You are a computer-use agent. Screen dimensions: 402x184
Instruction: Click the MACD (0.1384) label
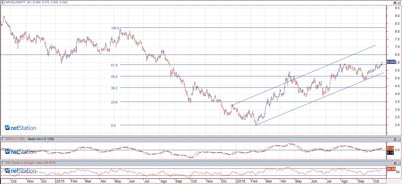15,139
